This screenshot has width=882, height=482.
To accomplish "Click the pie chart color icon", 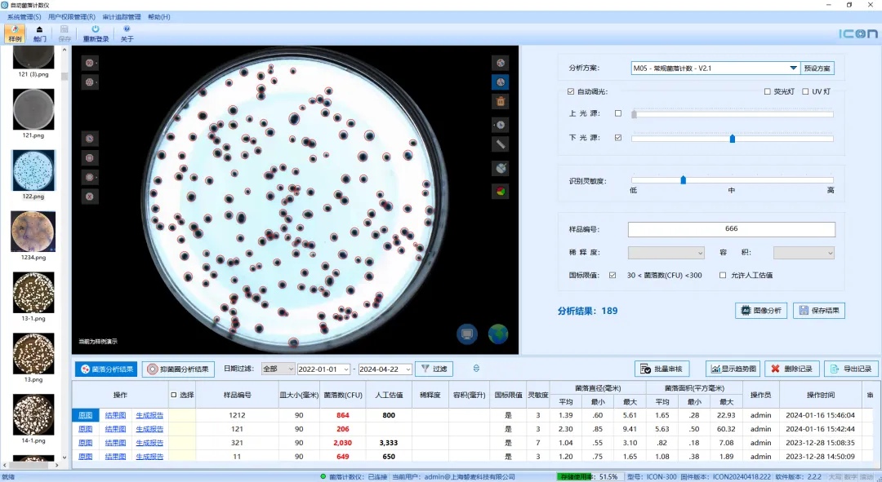I will click(x=501, y=191).
